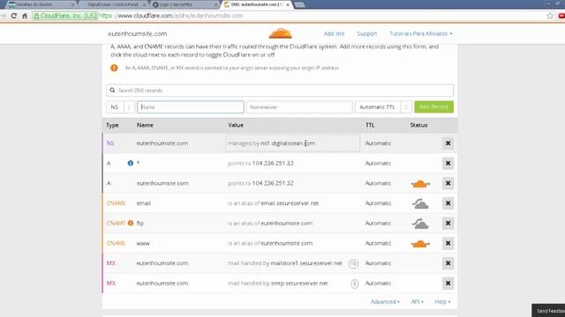Edit wildcard A record value 104.236.251.32
Screen dimensions: 565x317
point(273,163)
